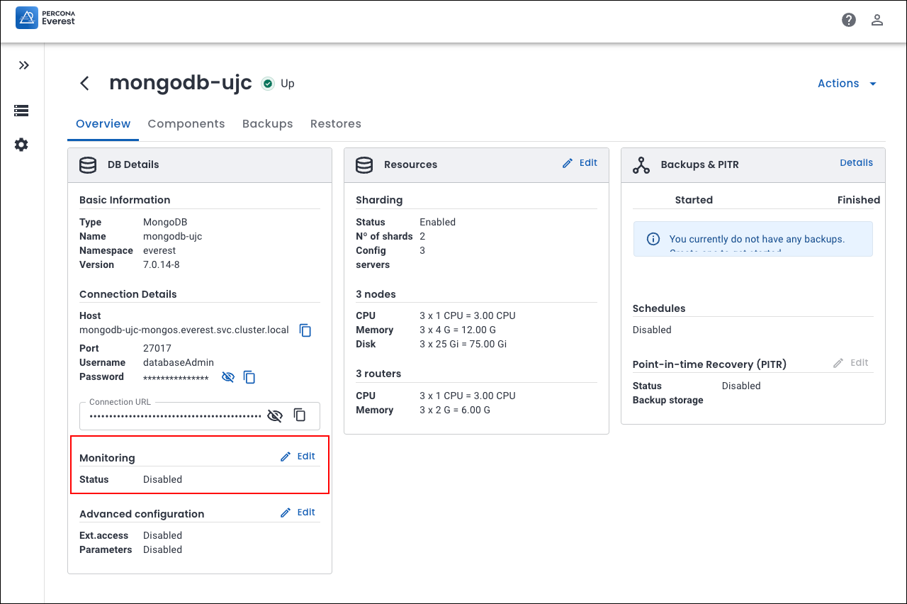Viewport: 907px width, 604px height.
Task: Open the help question mark icon
Action: click(x=849, y=20)
